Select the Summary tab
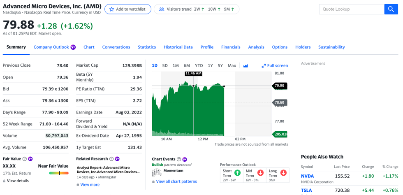 [x=16, y=47]
